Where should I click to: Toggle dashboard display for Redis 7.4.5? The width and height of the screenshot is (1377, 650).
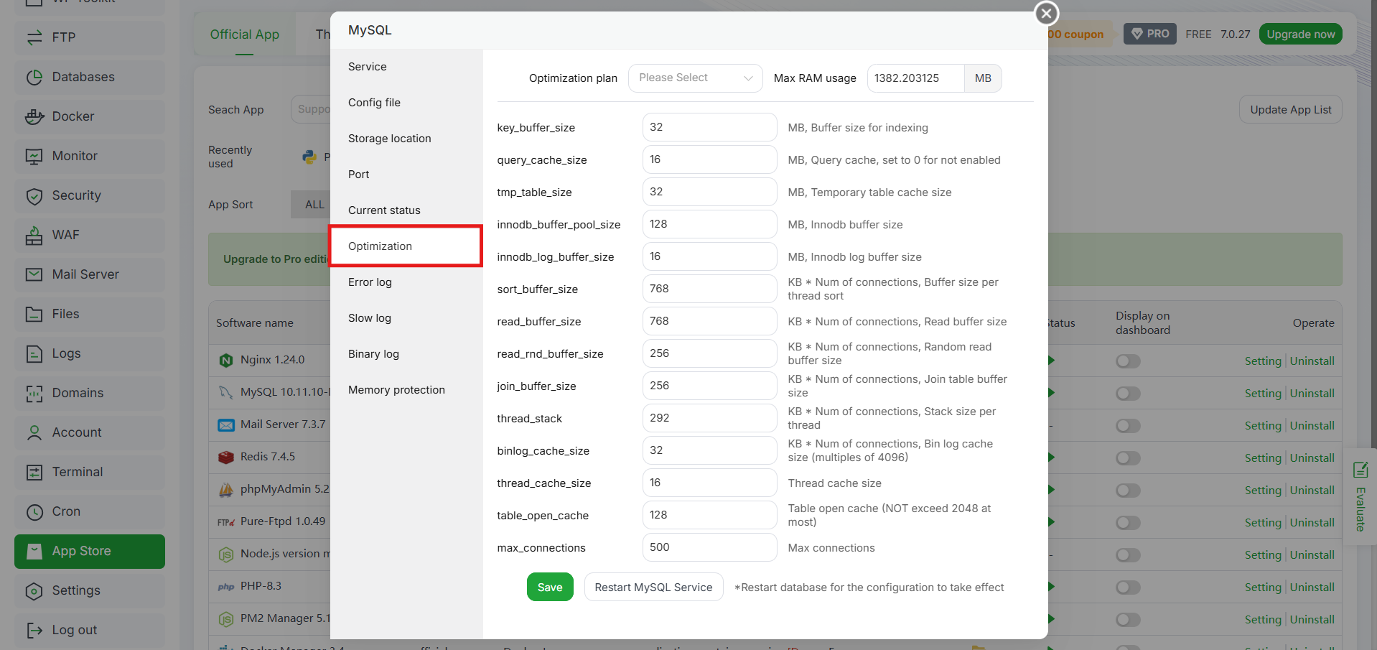click(1128, 458)
